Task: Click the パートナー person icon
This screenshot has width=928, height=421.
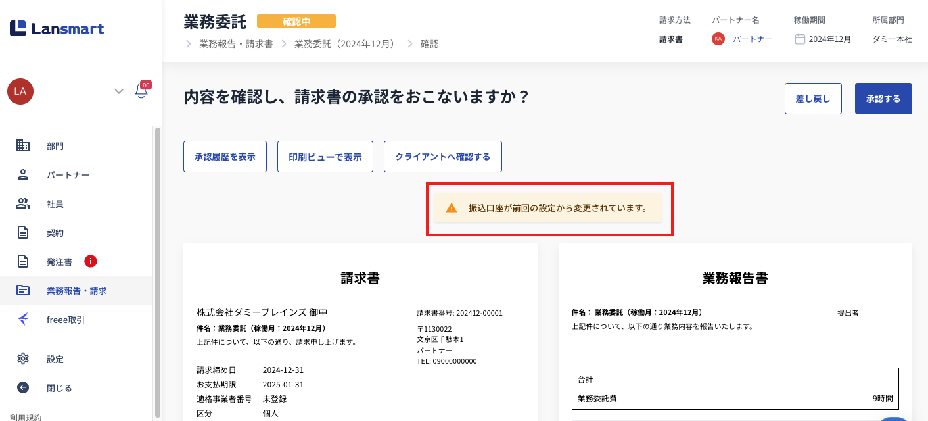Action: point(23,175)
